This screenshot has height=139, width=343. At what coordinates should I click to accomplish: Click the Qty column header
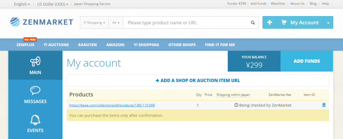(199, 95)
